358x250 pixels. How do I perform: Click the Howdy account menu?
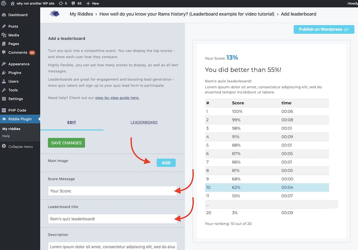353,4
